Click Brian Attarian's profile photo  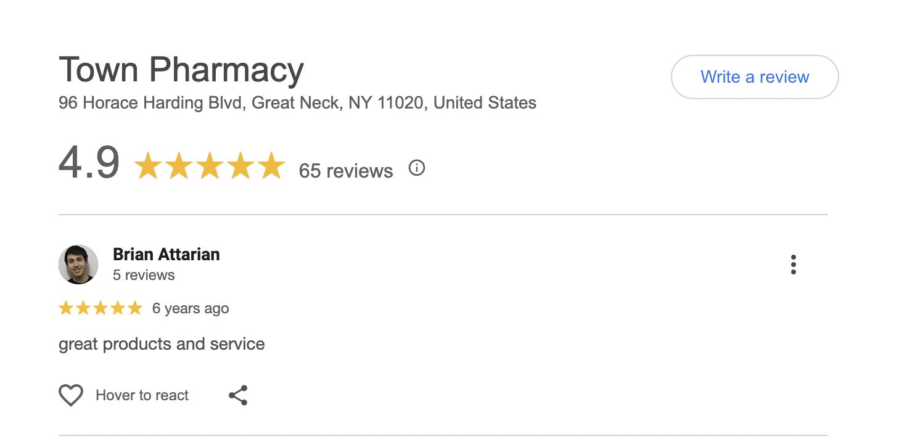[x=78, y=265]
